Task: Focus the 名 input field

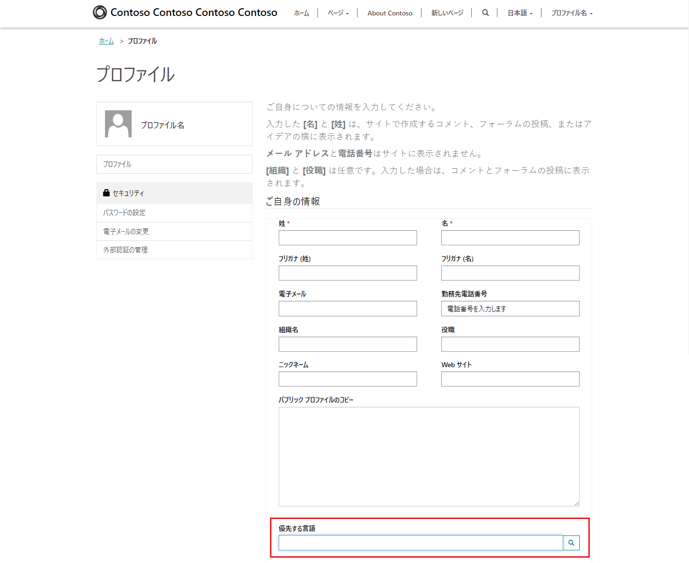Action: pos(510,237)
